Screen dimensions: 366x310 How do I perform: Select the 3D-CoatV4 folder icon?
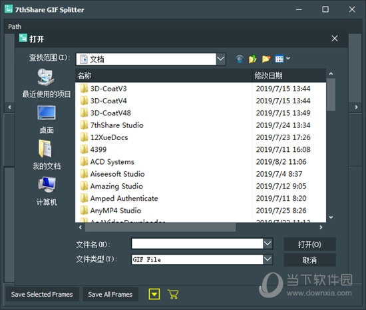click(x=84, y=101)
